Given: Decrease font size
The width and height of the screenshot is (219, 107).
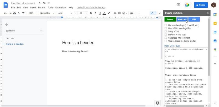Looking at the screenshot, I should (x=76, y=13).
